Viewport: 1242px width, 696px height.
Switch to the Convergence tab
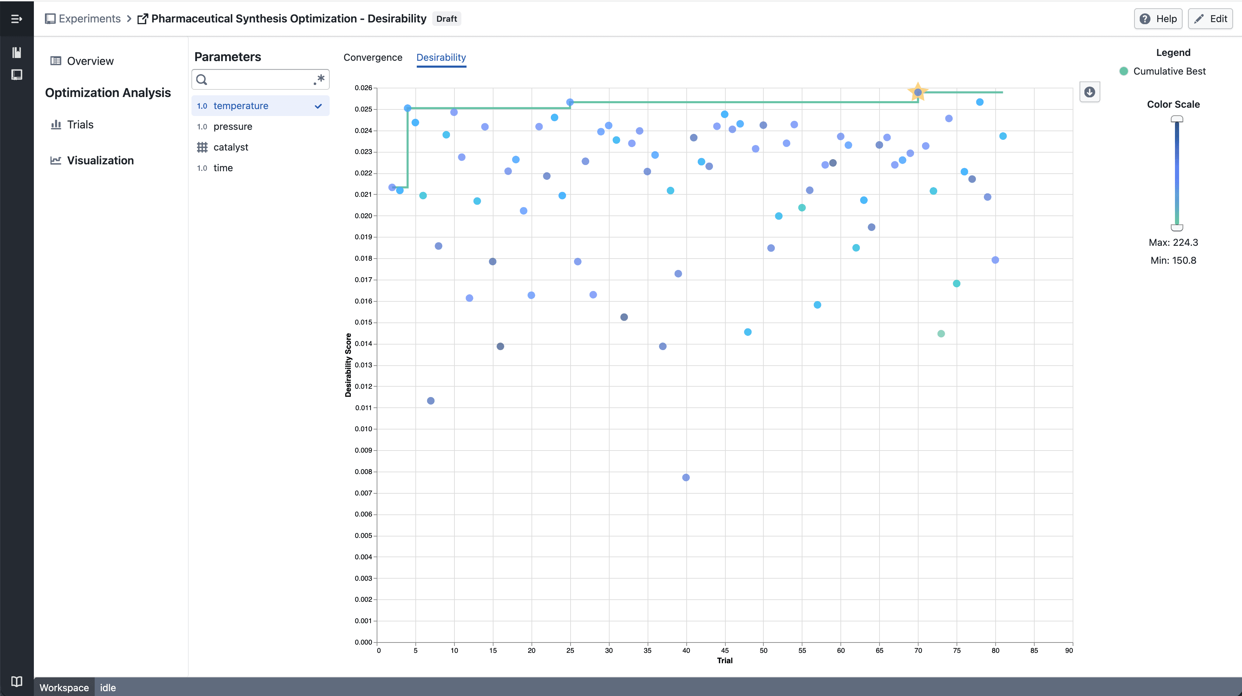click(373, 57)
